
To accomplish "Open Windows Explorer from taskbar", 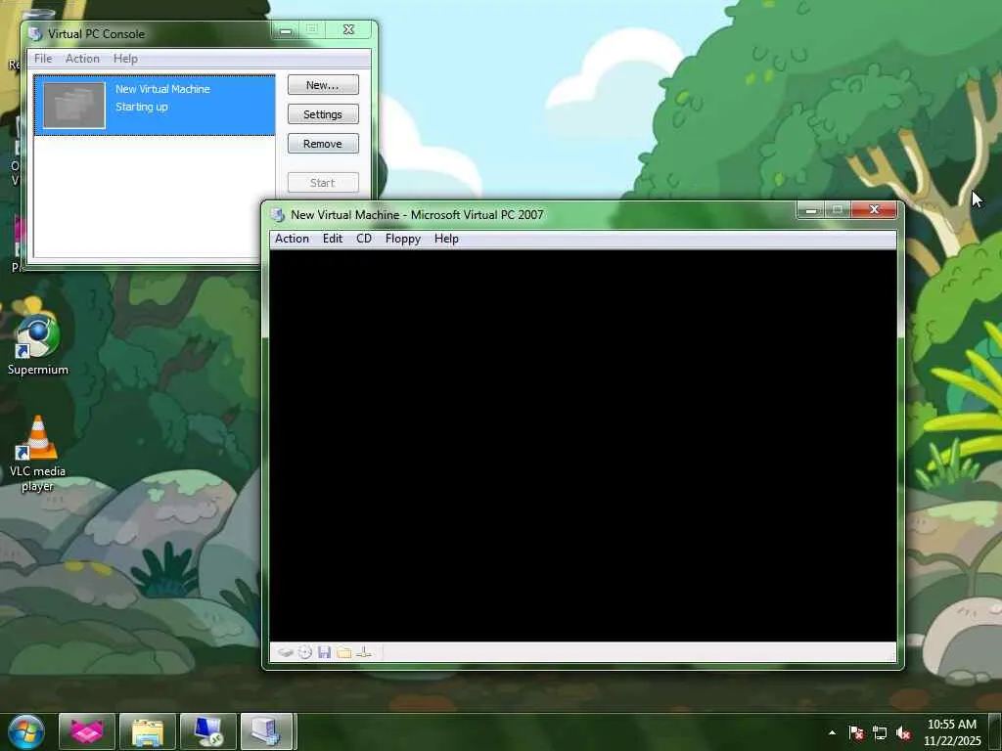I will pyautogui.click(x=147, y=731).
